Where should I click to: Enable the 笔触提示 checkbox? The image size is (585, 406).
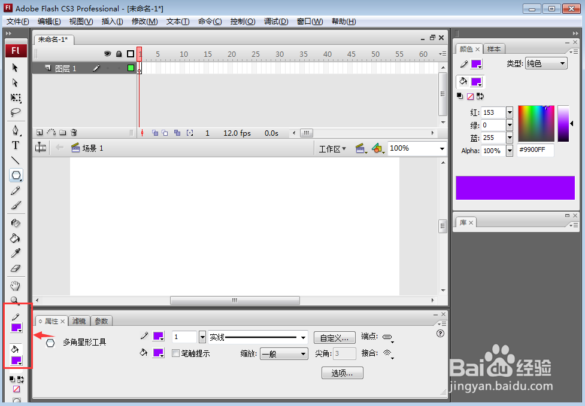[175, 353]
